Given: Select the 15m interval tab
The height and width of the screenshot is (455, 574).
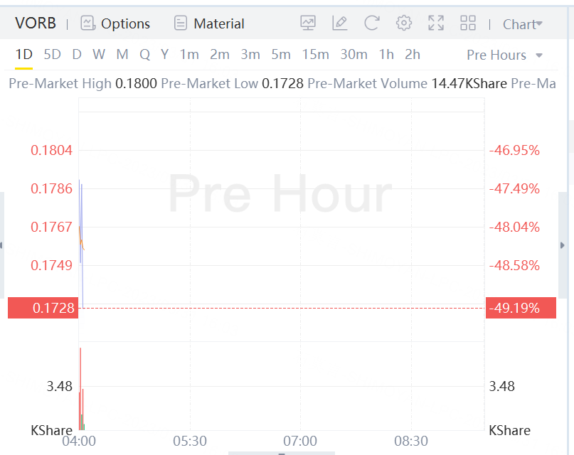Looking at the screenshot, I should pyautogui.click(x=315, y=54).
